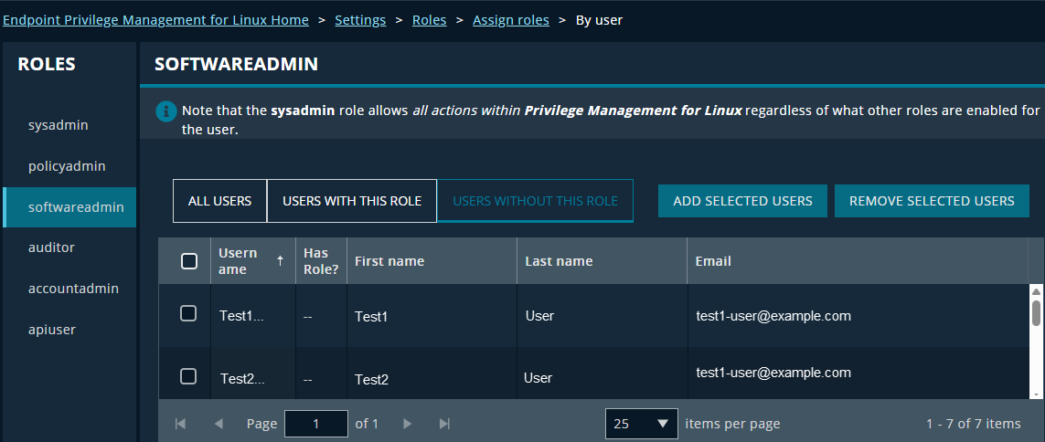Go to next page arrow
1045x442 pixels.
tap(408, 424)
